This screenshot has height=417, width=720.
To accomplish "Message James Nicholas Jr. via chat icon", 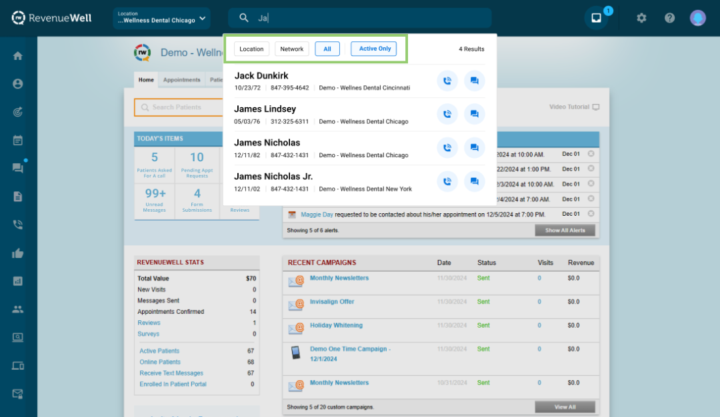I will pyautogui.click(x=475, y=182).
